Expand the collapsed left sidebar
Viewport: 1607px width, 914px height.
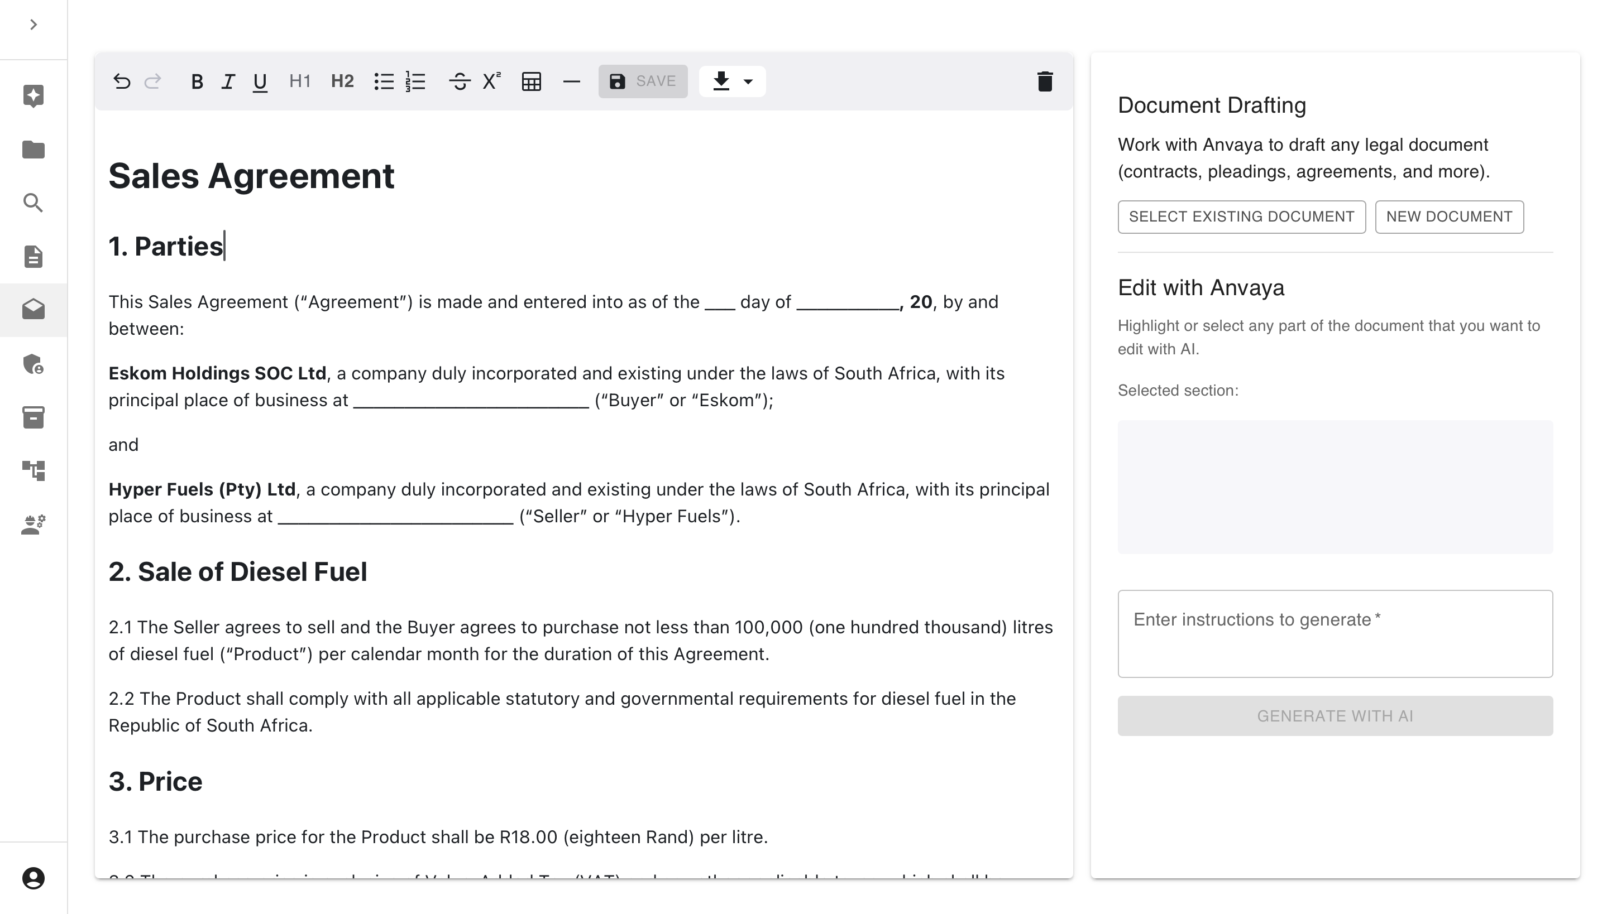coord(34,25)
